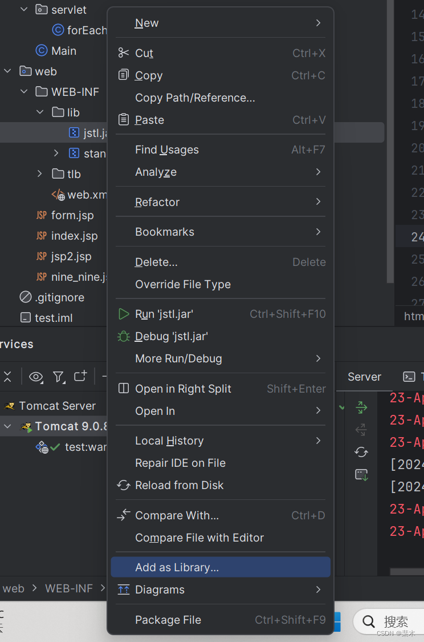This screenshot has height=642, width=424.
Task: Open More Run/Debug submenu
Action: pos(221,359)
